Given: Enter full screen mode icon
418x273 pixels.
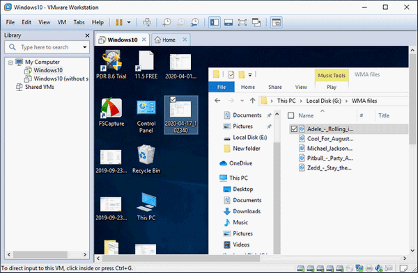Looking at the screenshot, I should pos(242,22).
